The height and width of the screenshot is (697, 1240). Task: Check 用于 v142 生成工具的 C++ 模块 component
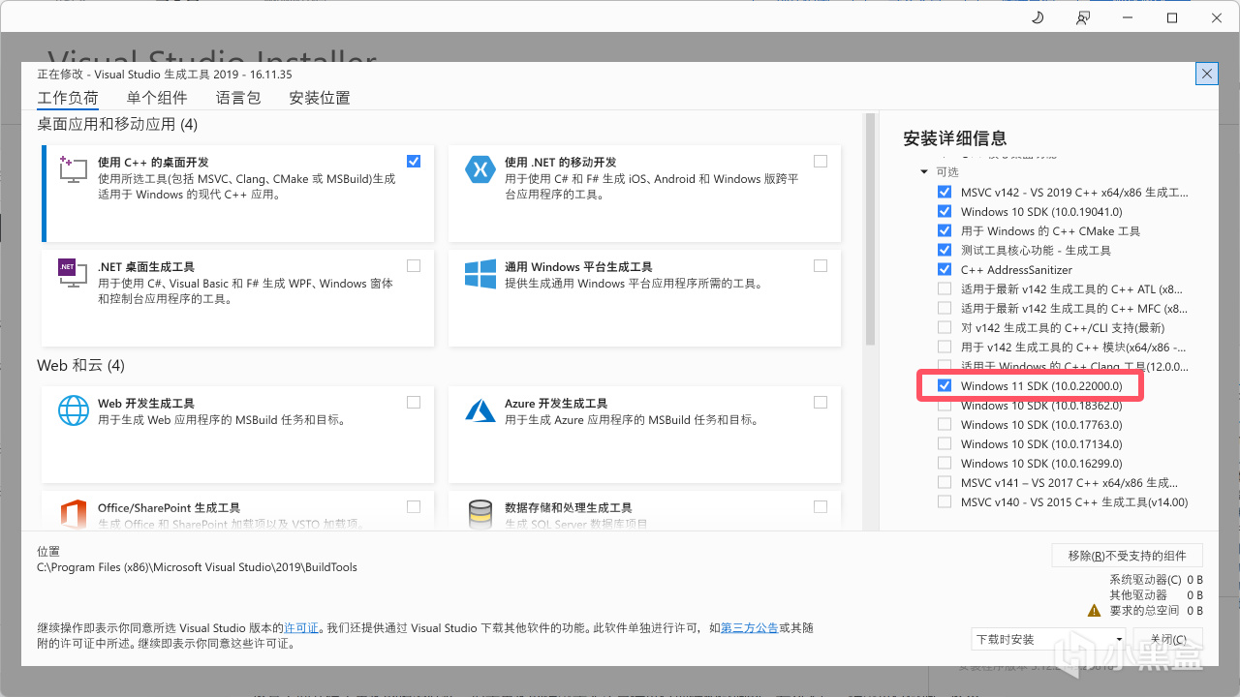(x=945, y=347)
